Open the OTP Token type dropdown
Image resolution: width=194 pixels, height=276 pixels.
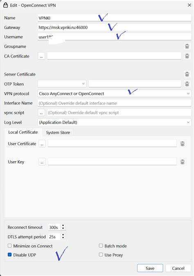tap(62, 84)
